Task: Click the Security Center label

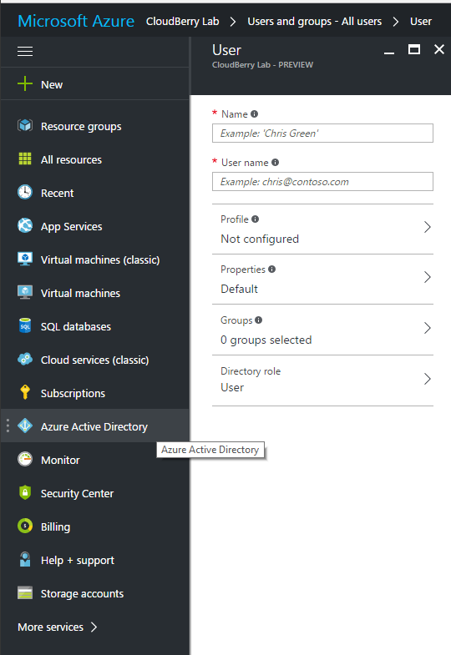Action: (77, 493)
